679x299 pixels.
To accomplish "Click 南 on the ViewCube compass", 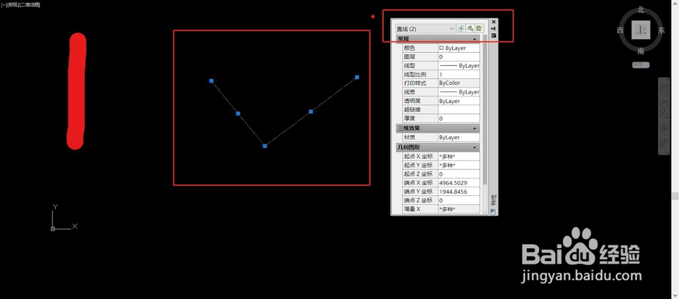I will pyautogui.click(x=641, y=51).
